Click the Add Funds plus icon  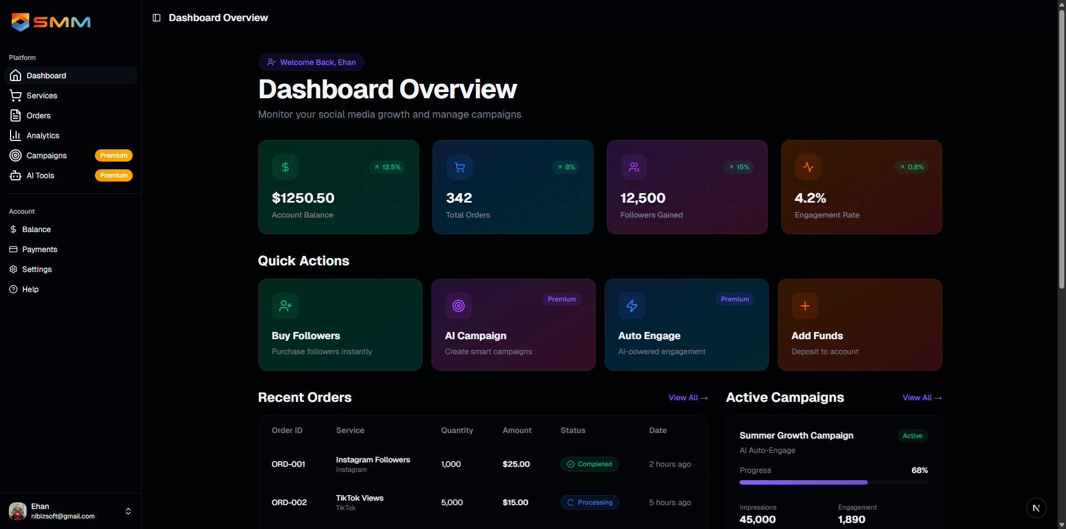[805, 306]
